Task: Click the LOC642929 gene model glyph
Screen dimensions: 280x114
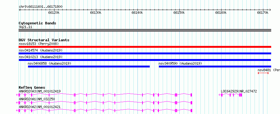Action: coord(230,95)
